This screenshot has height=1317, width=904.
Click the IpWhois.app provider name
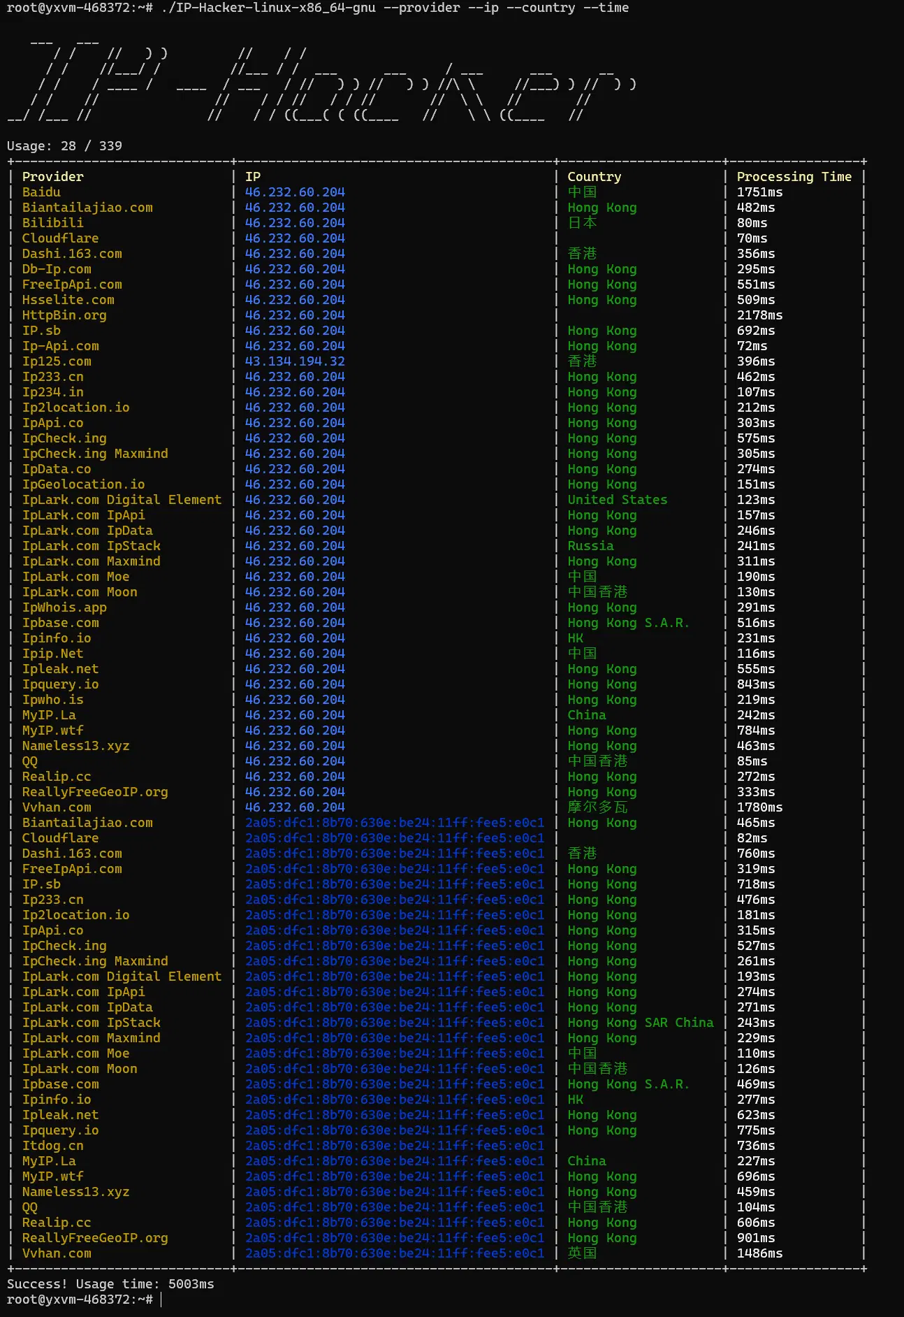pos(64,607)
